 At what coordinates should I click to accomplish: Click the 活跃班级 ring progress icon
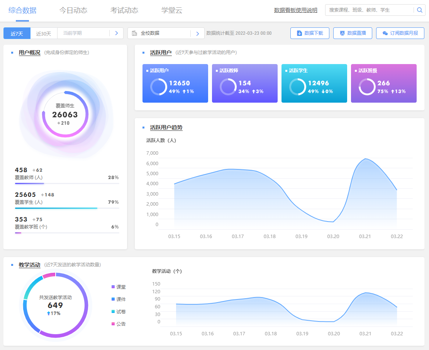(367, 87)
